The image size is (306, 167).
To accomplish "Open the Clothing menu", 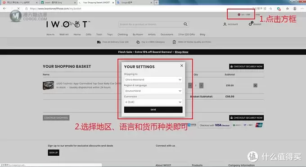I will pos(122,34).
